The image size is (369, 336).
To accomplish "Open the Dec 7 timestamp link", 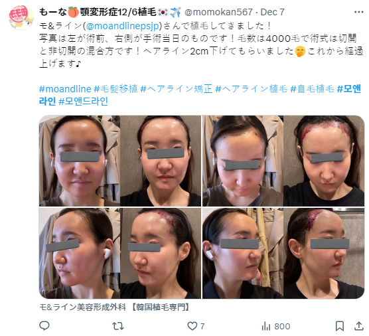I will [273, 12].
